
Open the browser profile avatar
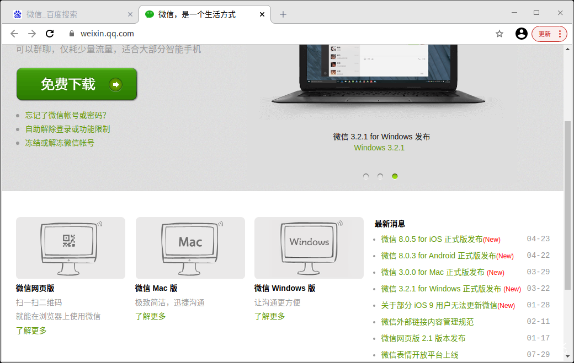pyautogui.click(x=521, y=34)
